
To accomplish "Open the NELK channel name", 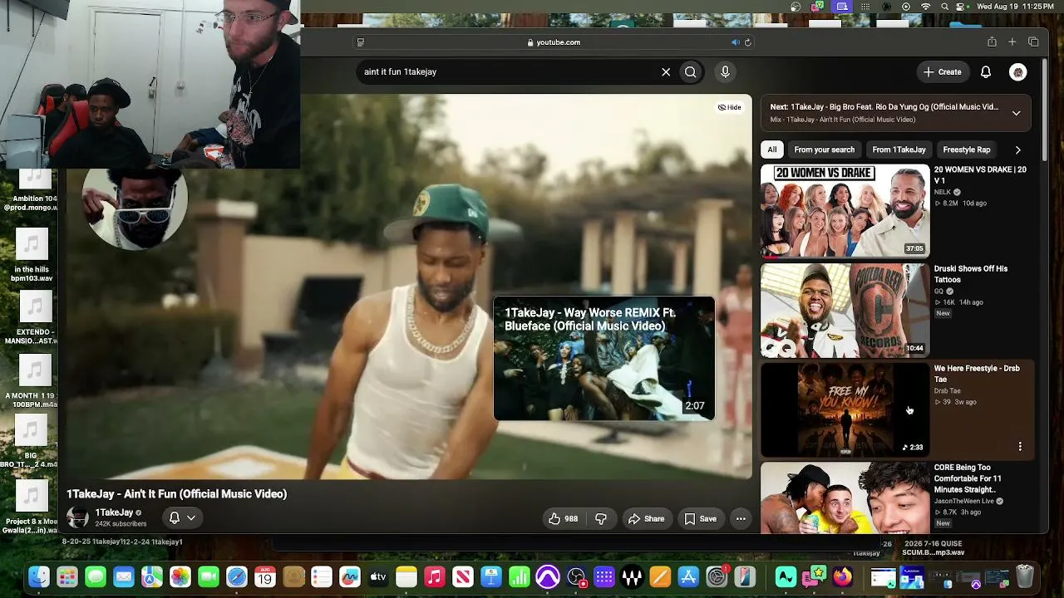I will [x=942, y=192].
